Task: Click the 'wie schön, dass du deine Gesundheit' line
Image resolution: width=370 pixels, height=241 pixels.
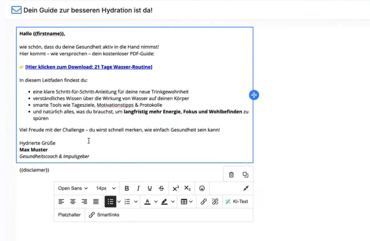Action: click(89, 47)
